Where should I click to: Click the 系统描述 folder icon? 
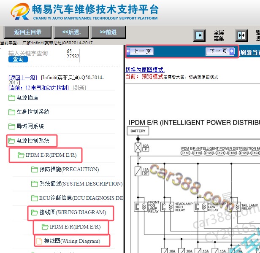[x=35, y=184]
